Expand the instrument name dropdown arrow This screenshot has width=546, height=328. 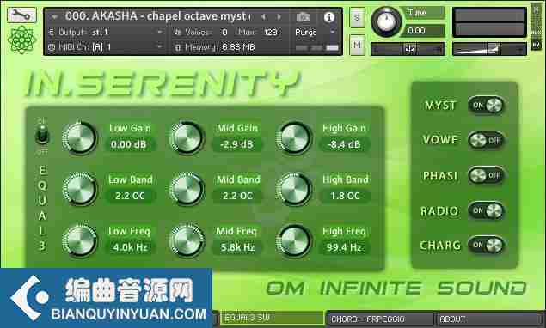click(x=54, y=16)
